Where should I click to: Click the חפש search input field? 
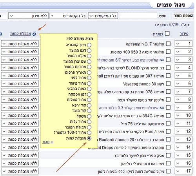(138, 16)
